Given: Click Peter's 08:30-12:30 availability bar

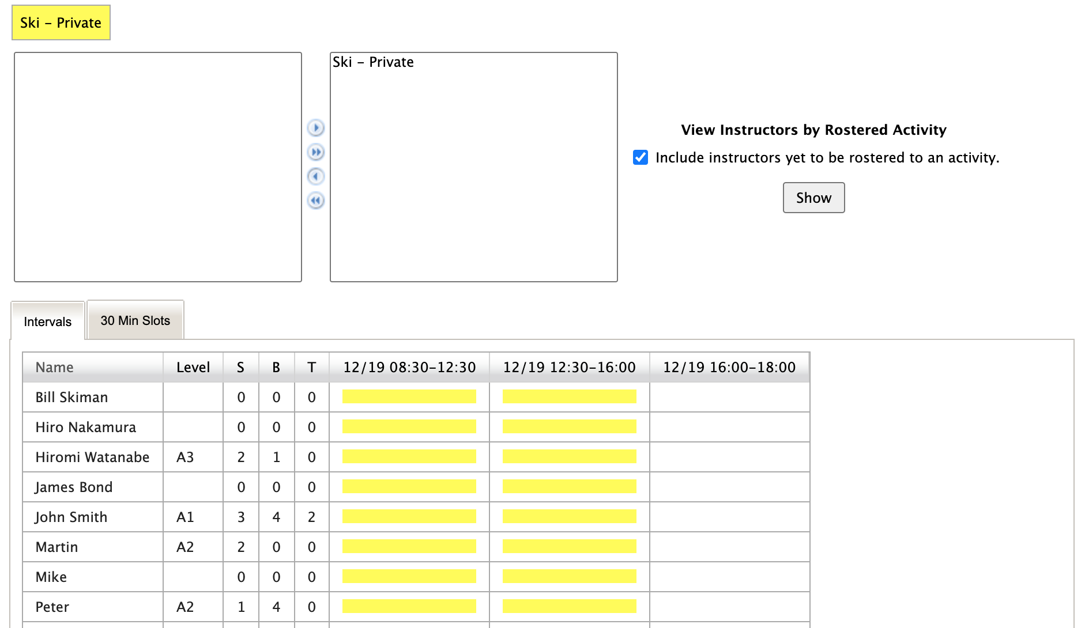Looking at the screenshot, I should tap(409, 606).
